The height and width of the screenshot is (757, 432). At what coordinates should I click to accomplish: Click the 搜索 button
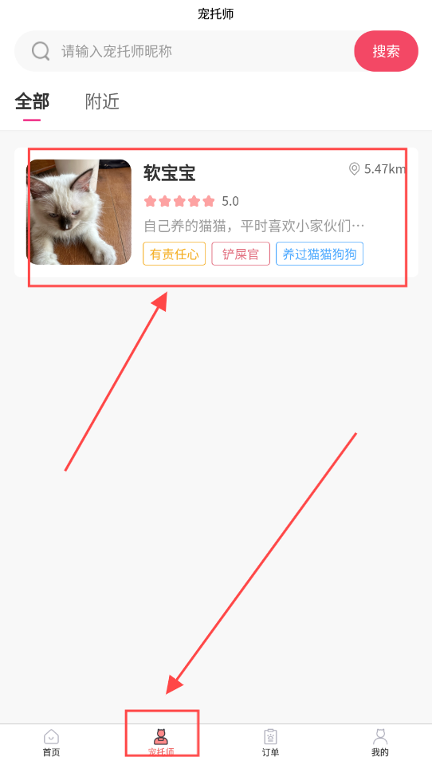pos(387,51)
